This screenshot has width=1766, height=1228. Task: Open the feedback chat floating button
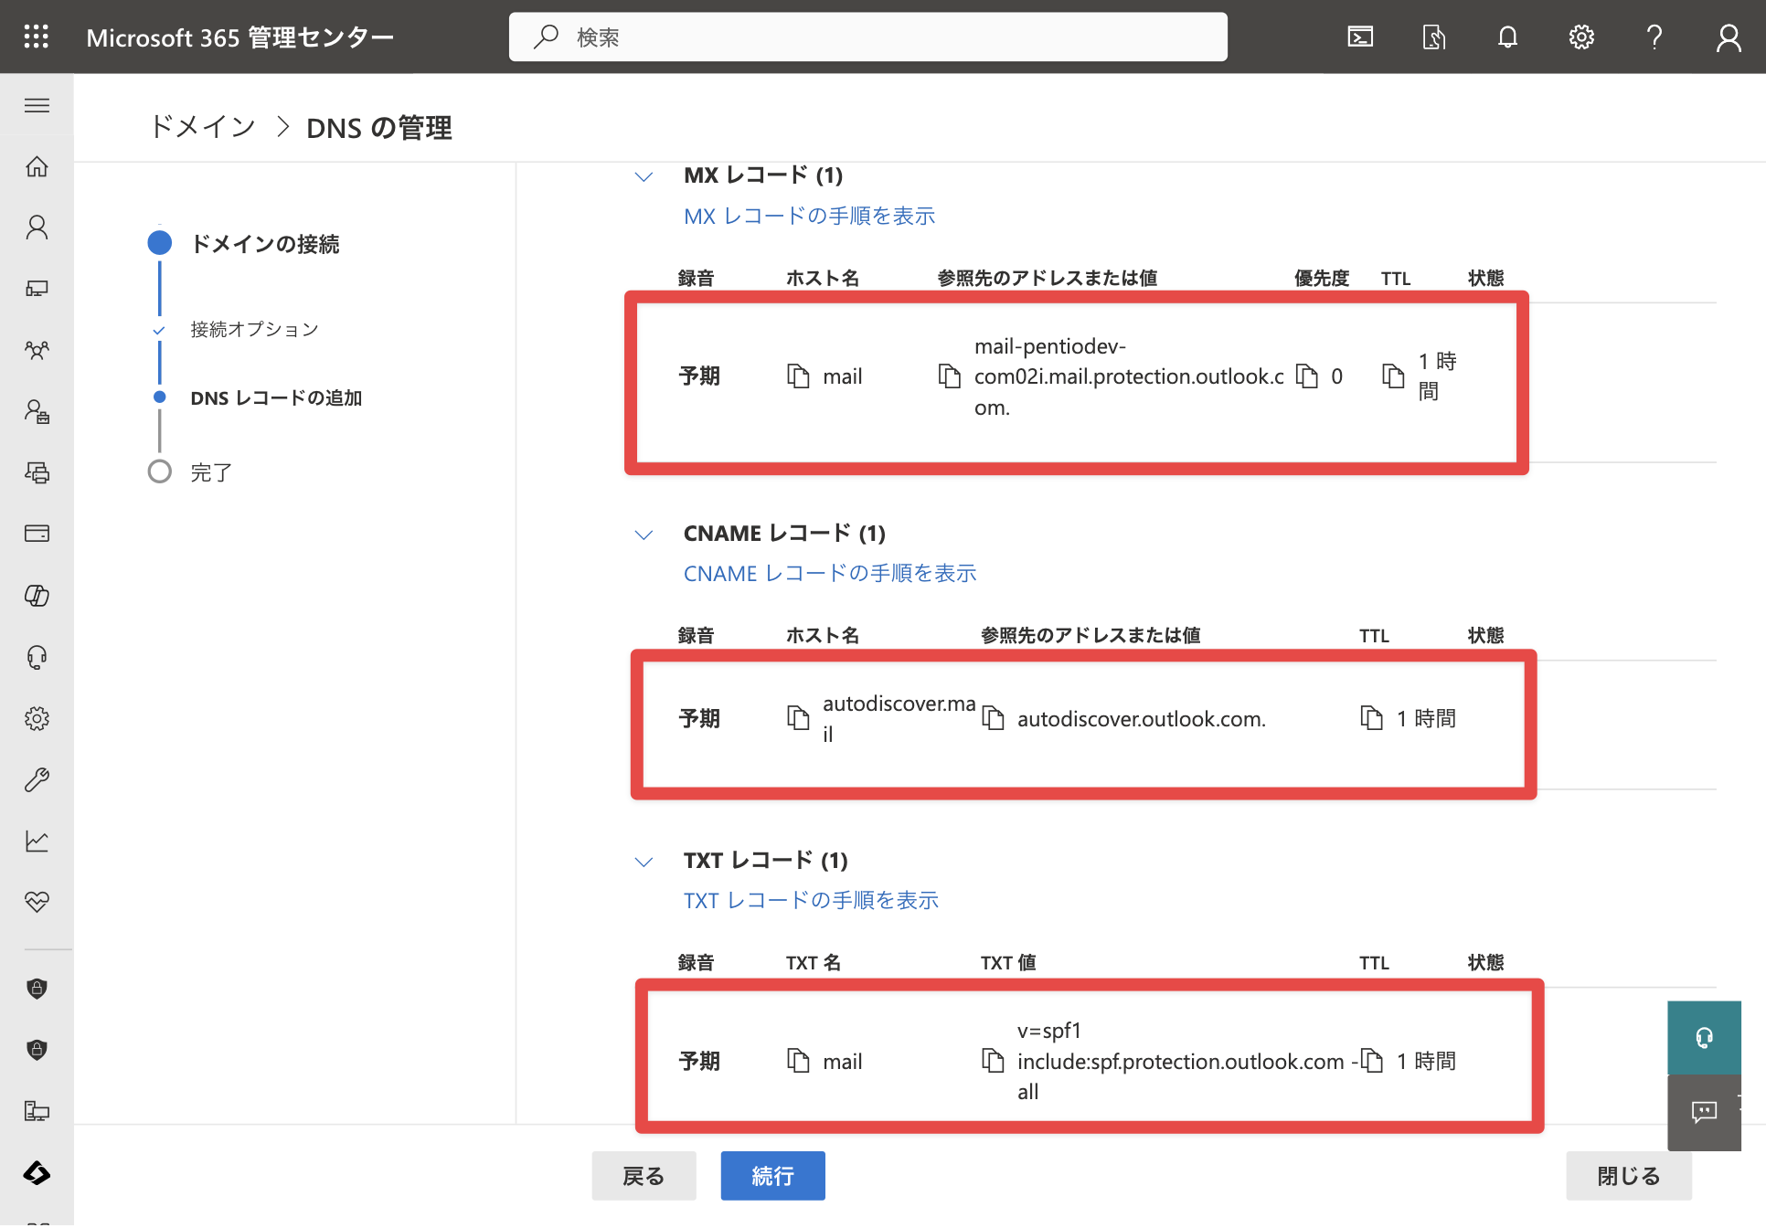tap(1704, 1112)
